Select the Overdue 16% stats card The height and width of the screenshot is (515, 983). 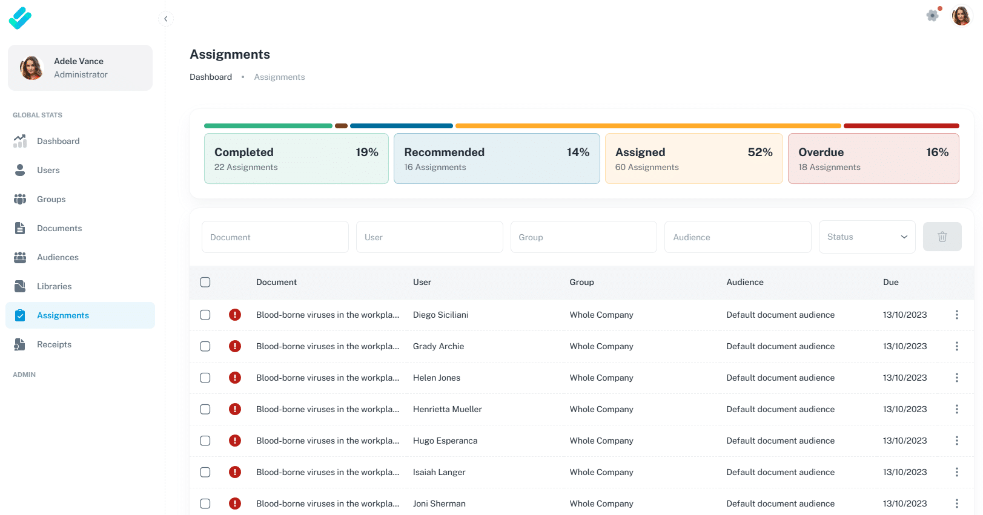point(873,159)
